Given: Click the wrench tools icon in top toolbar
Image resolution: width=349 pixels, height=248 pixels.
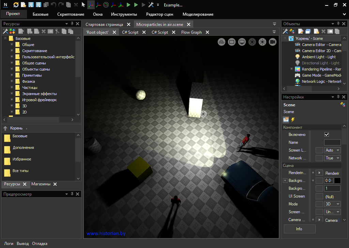Looking at the screenshot, I should pos(151,5).
